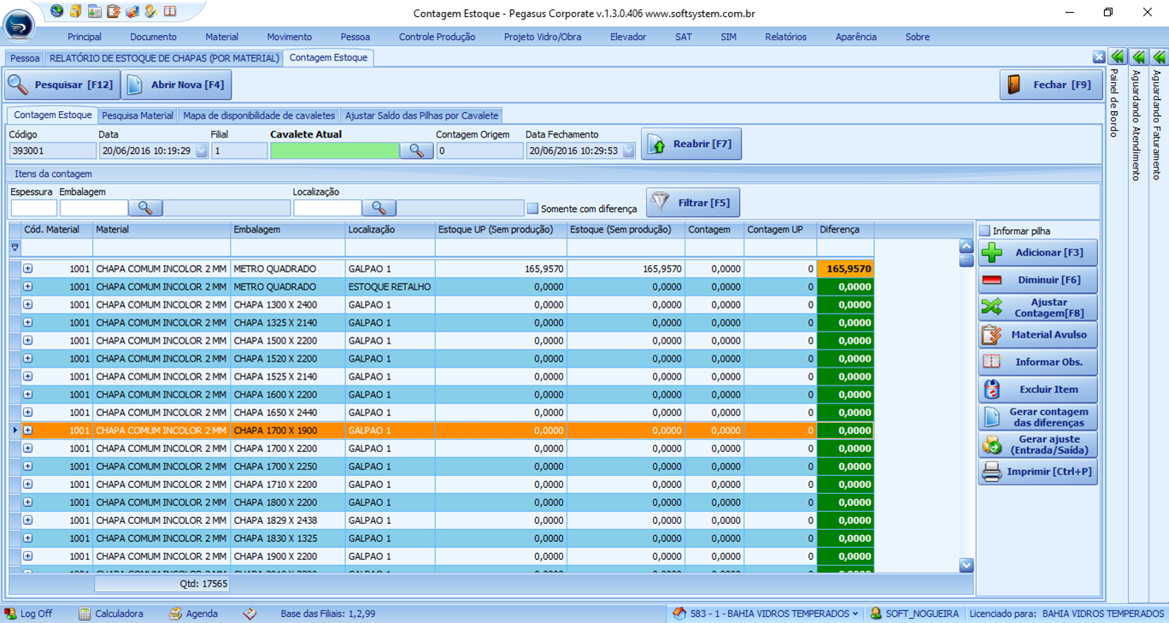This screenshot has width=1169, height=623.
Task: Click the globe refresh icon in quick access toolbar
Action: tap(56, 11)
